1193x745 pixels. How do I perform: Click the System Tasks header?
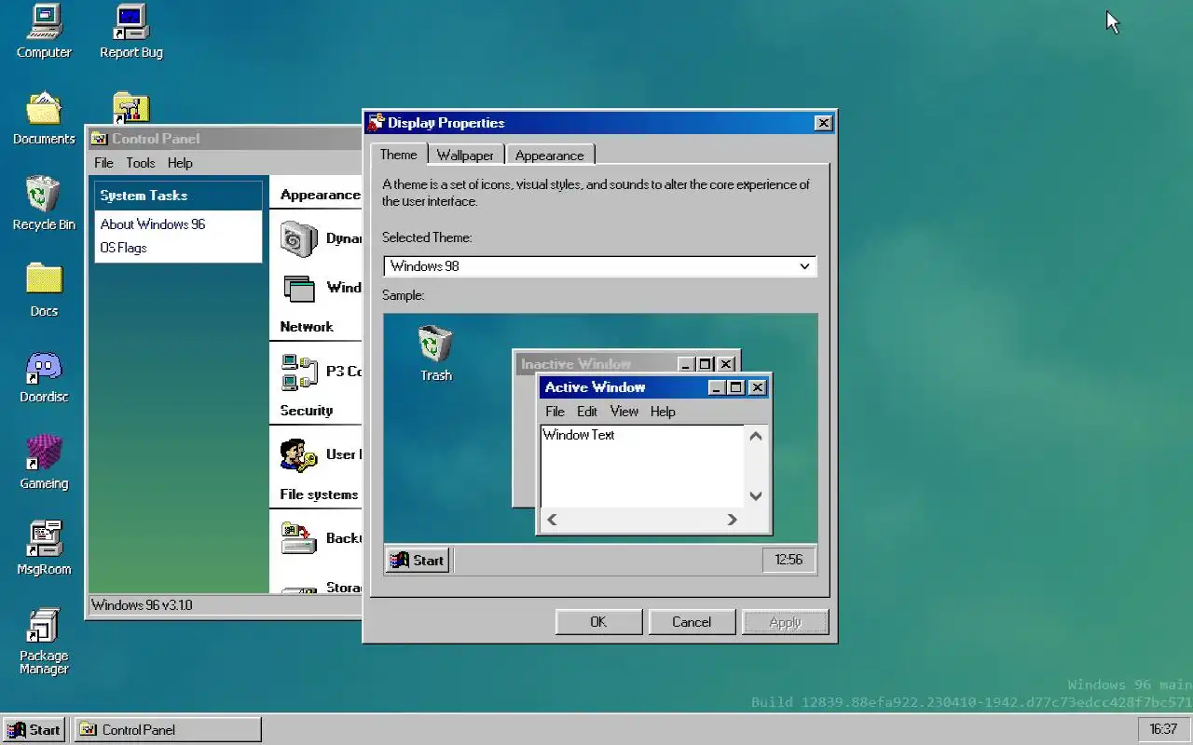pos(178,196)
